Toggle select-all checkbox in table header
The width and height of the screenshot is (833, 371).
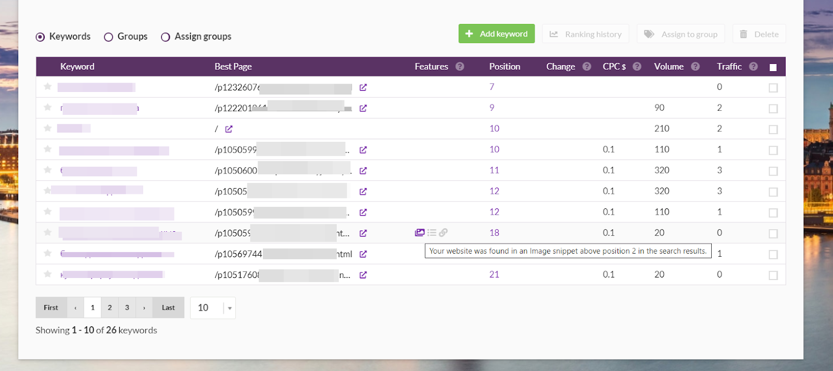[773, 67]
